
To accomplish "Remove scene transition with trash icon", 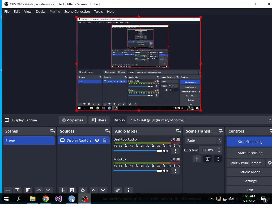I will [207, 159].
